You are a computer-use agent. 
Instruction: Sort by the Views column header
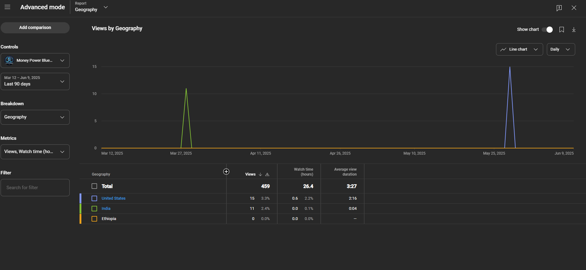pyautogui.click(x=250, y=174)
